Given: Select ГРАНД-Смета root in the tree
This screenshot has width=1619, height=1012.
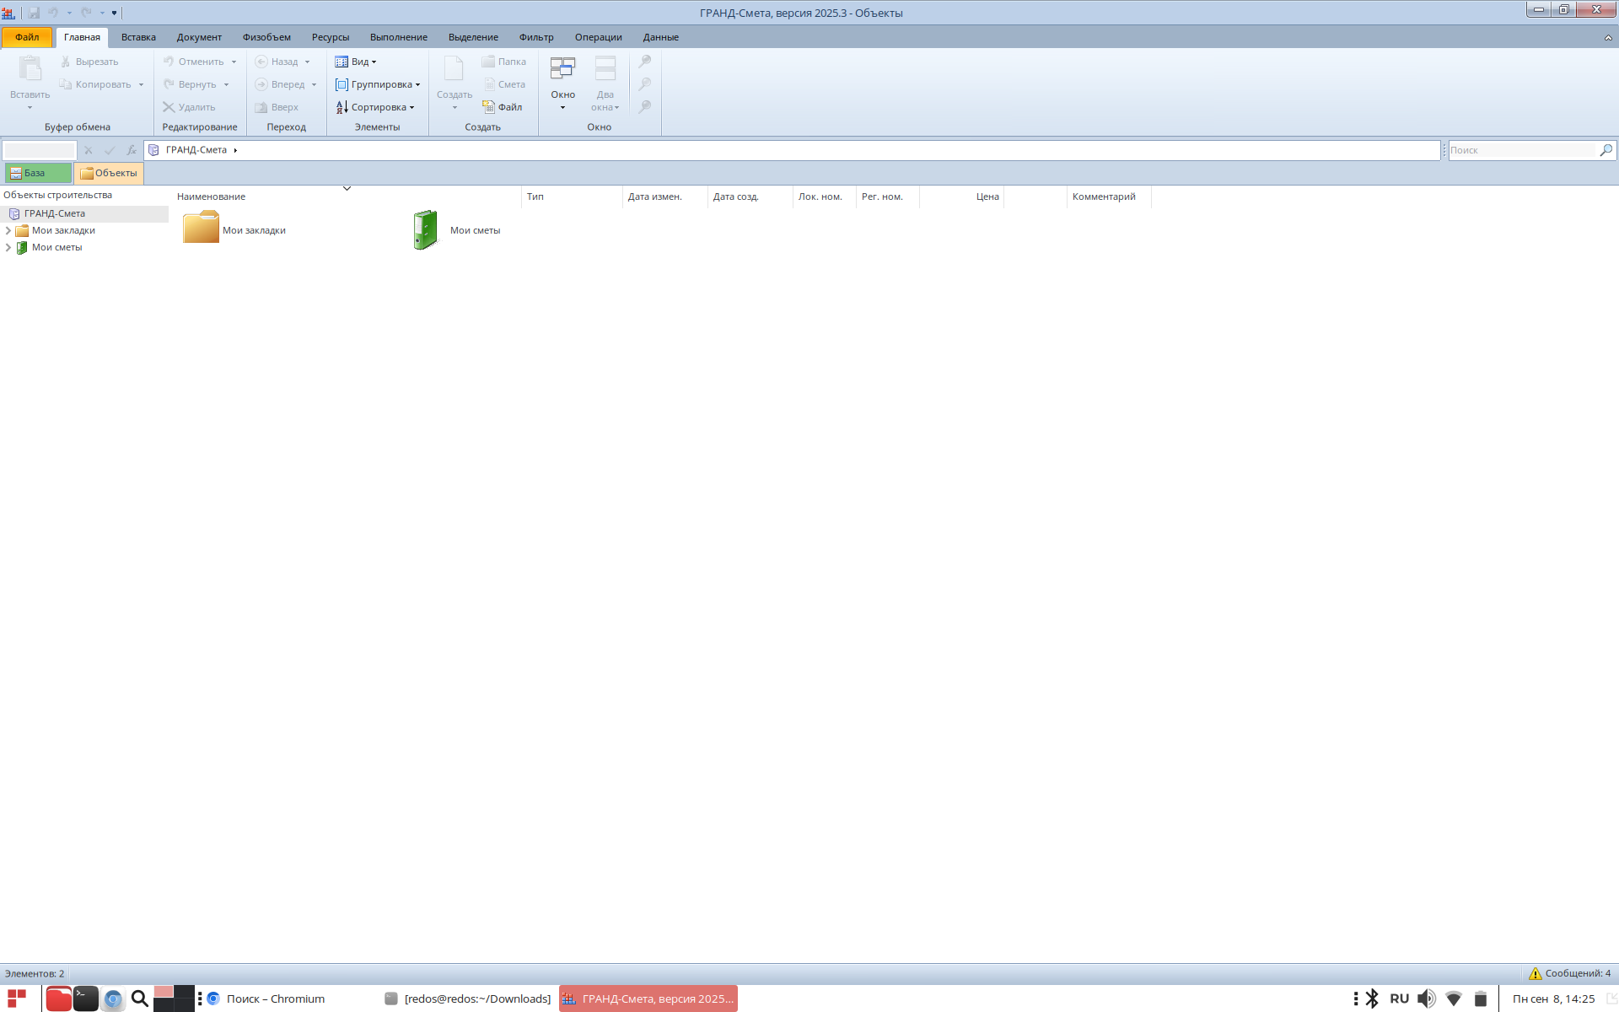Looking at the screenshot, I should click(55, 213).
